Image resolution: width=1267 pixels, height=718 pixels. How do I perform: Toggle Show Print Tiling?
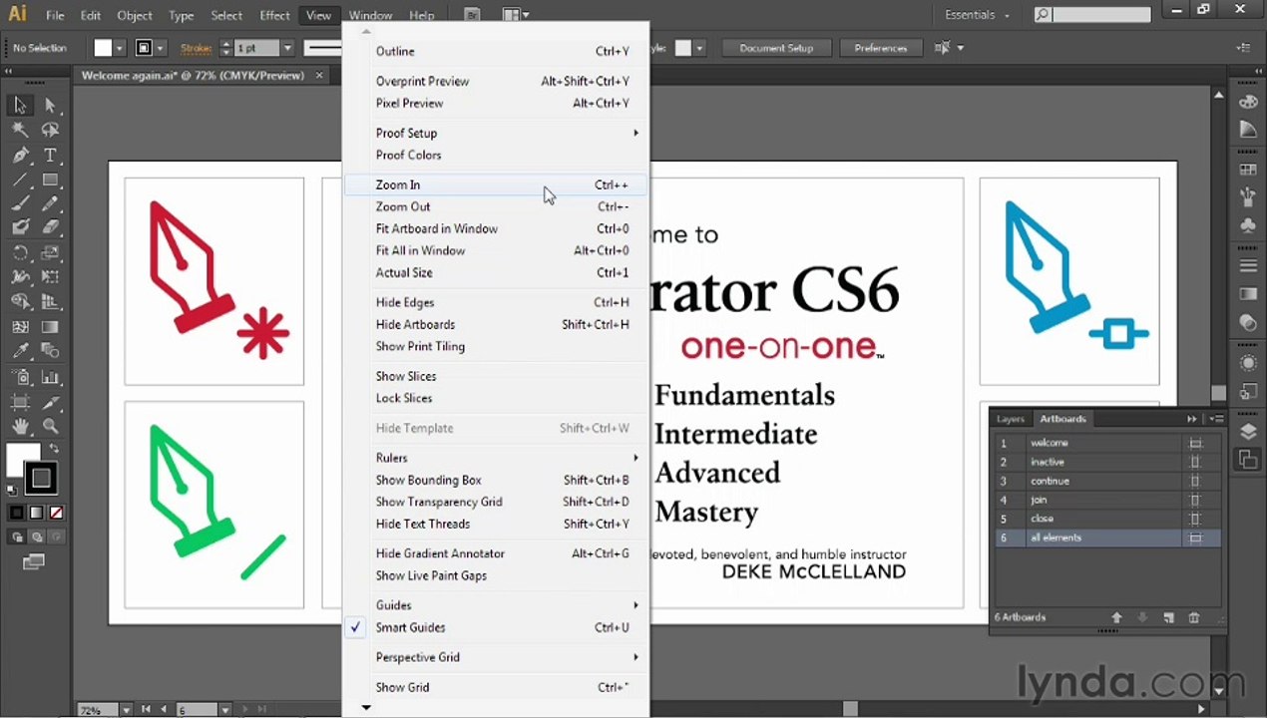pos(496,346)
